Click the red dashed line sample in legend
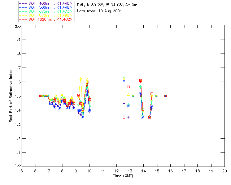Viewport: 231px width, 185px height. [x=23, y=19]
